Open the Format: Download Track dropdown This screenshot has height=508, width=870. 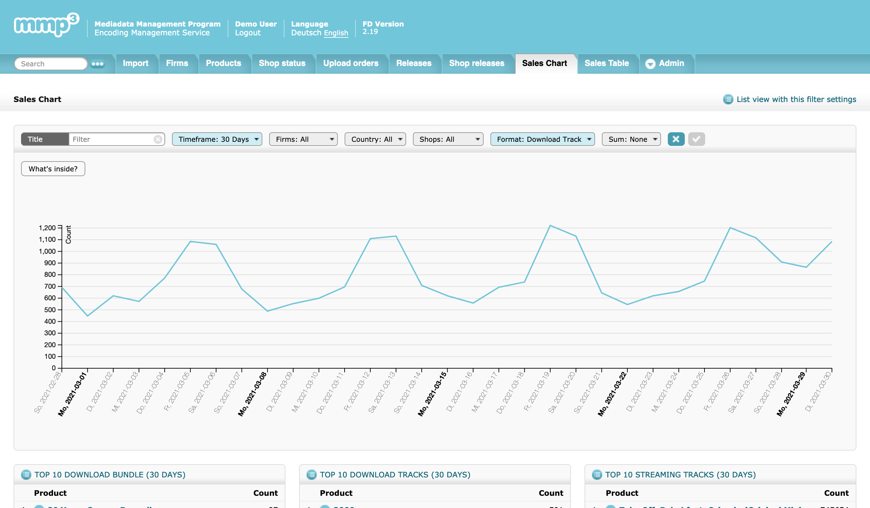point(542,139)
